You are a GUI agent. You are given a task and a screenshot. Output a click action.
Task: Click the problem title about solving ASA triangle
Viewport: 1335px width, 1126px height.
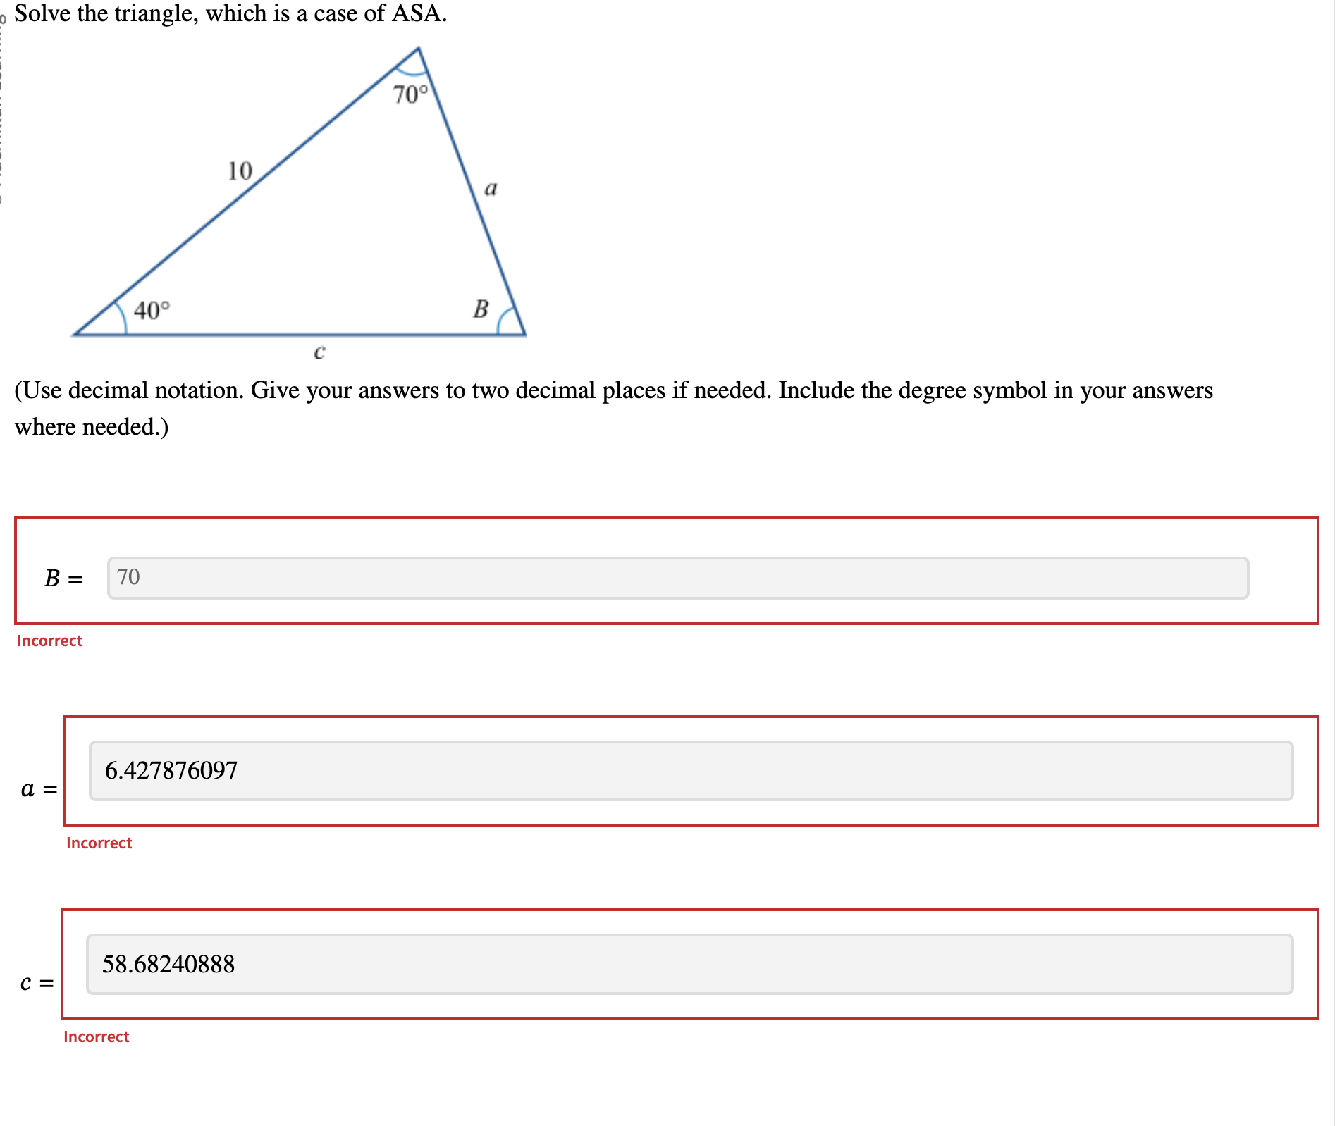(x=231, y=13)
